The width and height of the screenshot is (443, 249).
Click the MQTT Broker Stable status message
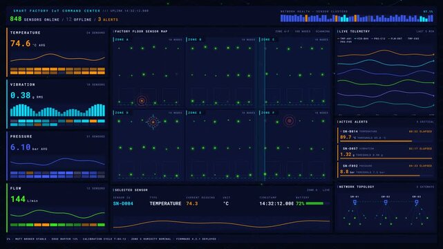tap(31, 239)
